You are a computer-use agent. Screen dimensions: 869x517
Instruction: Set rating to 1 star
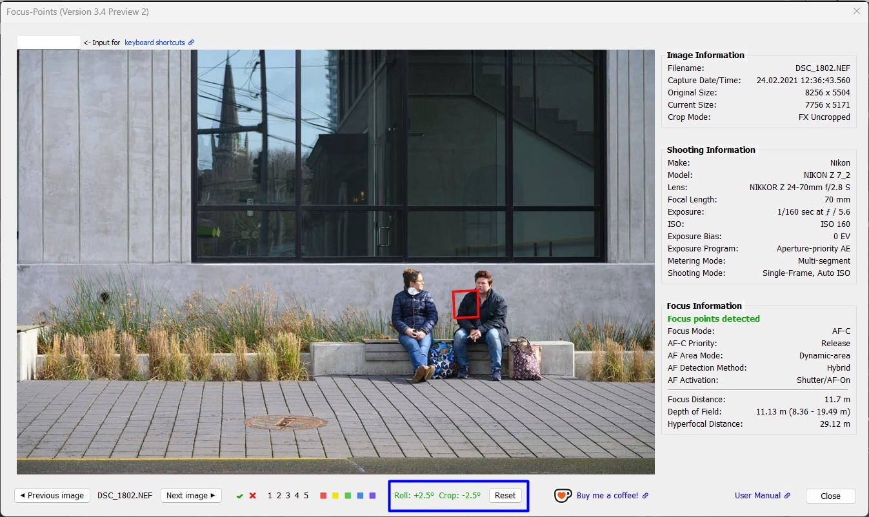[270, 496]
